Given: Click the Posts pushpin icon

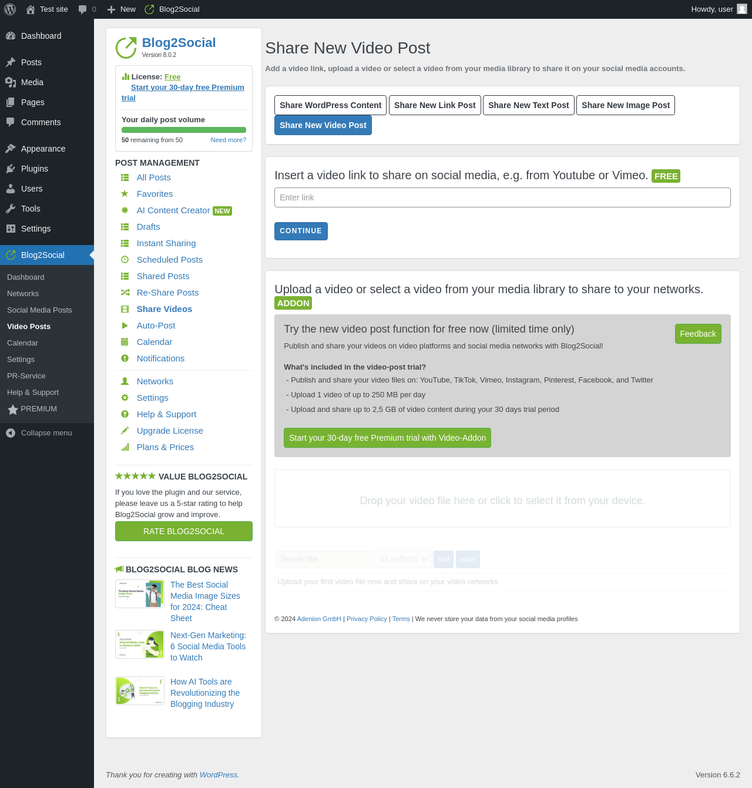Looking at the screenshot, I should (x=11, y=62).
